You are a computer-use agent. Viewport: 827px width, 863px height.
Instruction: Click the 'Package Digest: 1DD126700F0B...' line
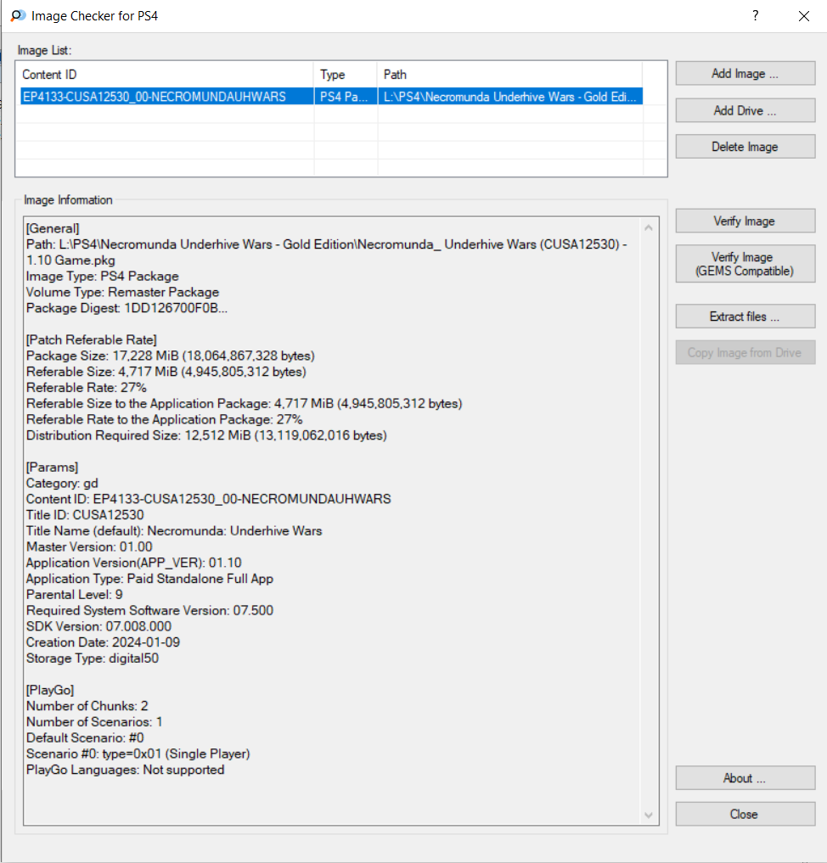[x=127, y=308]
